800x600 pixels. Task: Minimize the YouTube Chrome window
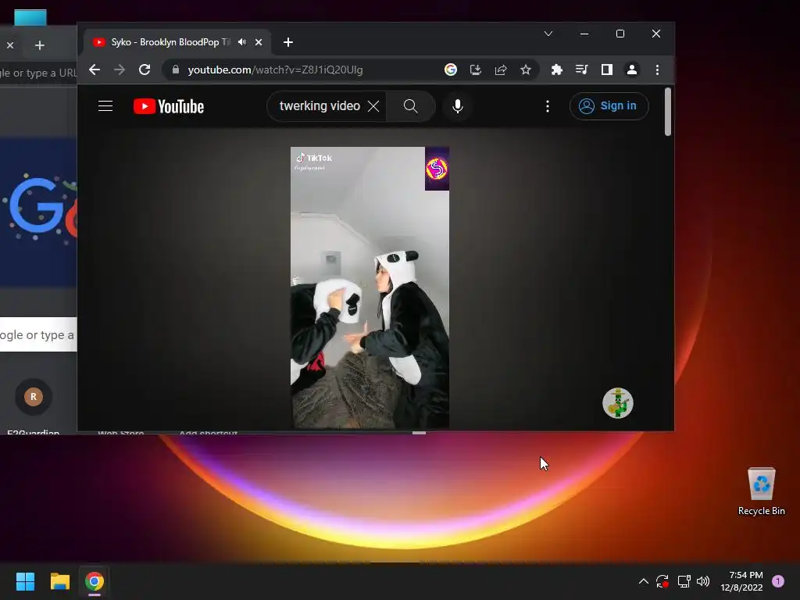(x=584, y=34)
